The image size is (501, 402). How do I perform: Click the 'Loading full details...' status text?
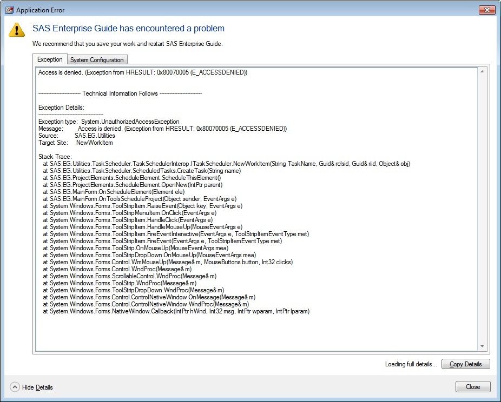[x=411, y=364]
